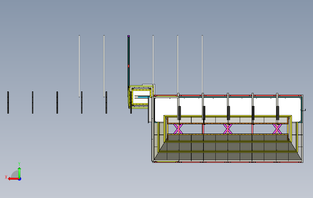Select the cyan bar inside the yellow box
313x198 pixels.
point(143,97)
